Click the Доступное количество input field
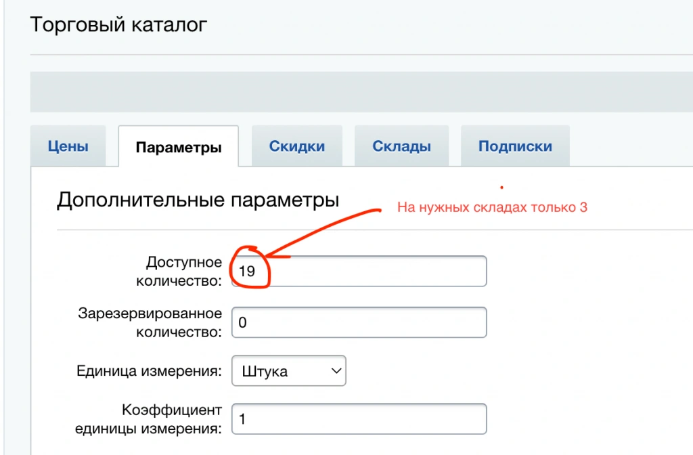693x455 pixels. 359,271
